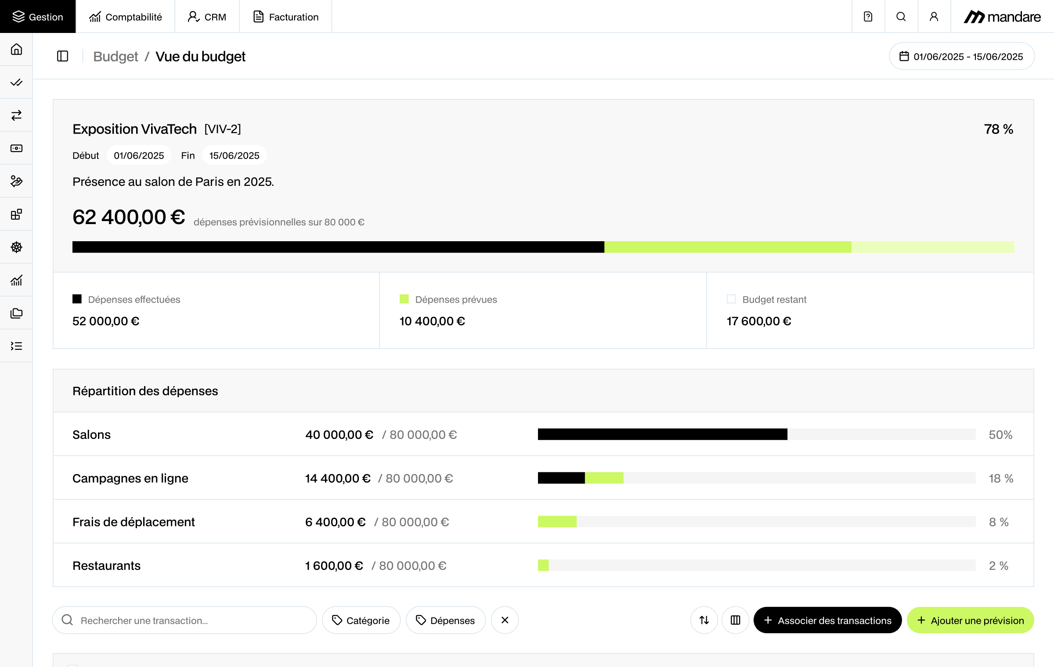The image size is (1054, 667).
Task: Click Ajouter une prévision button
Action: [x=970, y=620]
